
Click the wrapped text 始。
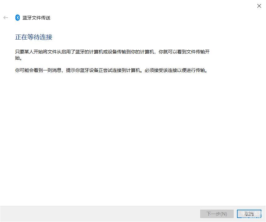click(19, 58)
